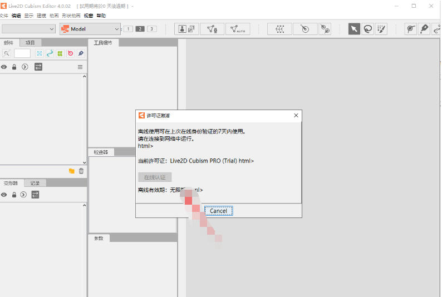The width and height of the screenshot is (442, 297).
Task: Click the warp deformer grid icon
Action: 279,29
